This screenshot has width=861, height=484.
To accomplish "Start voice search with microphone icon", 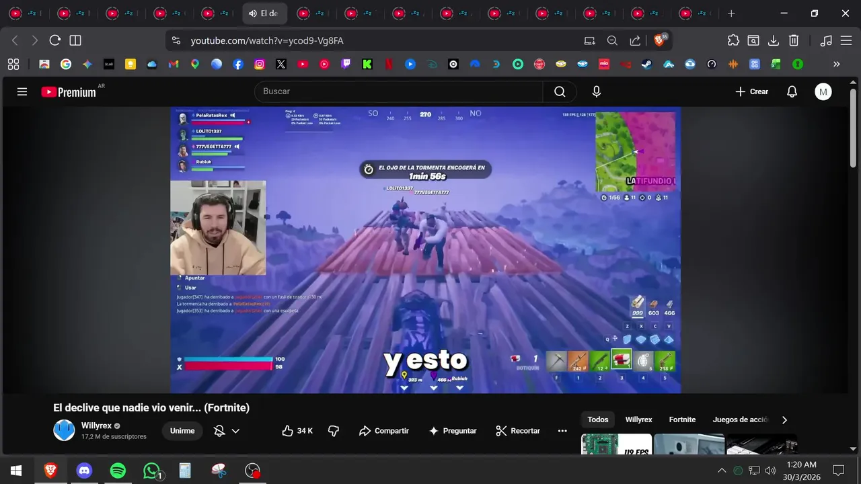I will (x=596, y=91).
